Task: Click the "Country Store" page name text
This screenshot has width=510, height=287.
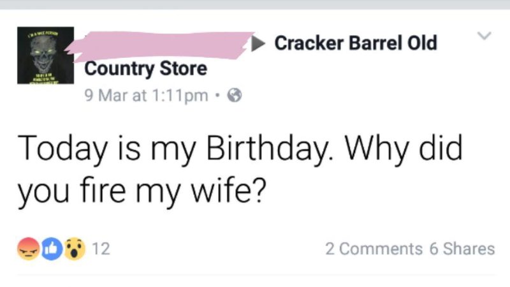Action: 146,68
